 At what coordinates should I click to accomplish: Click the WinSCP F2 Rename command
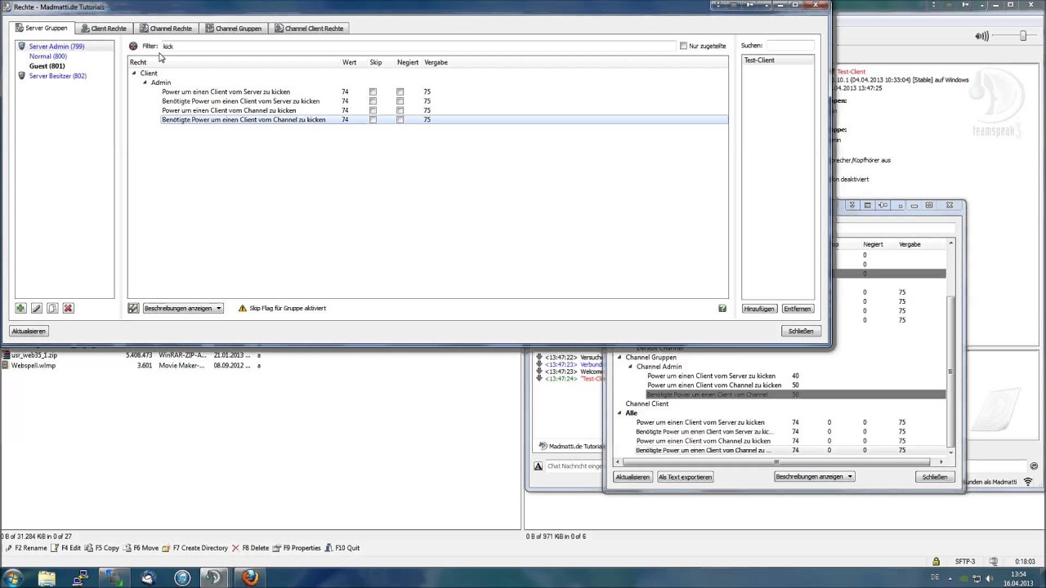(25, 548)
